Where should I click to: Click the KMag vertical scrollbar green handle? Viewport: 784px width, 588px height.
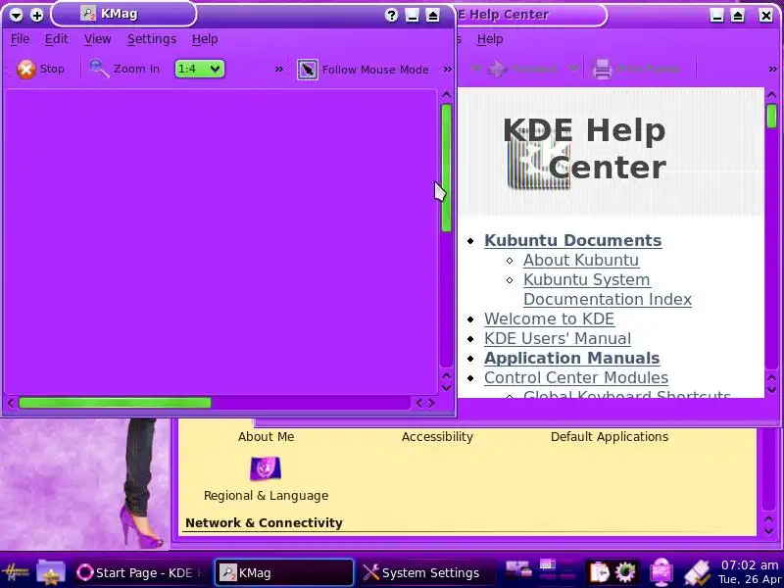[446, 168]
